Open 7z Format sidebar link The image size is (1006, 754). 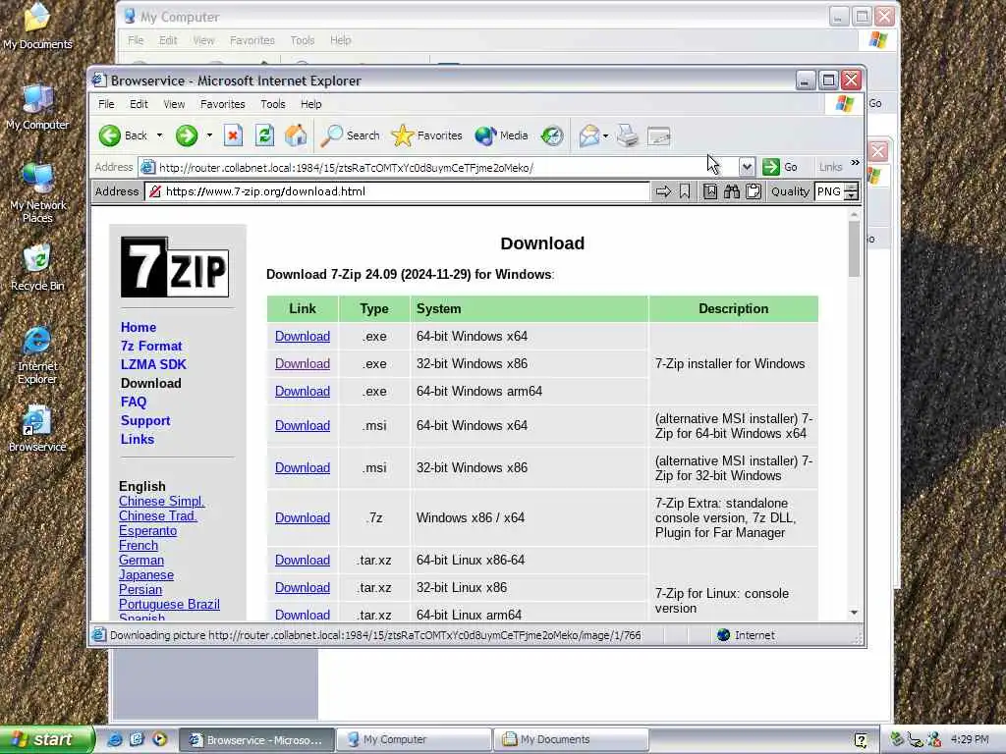[151, 346]
